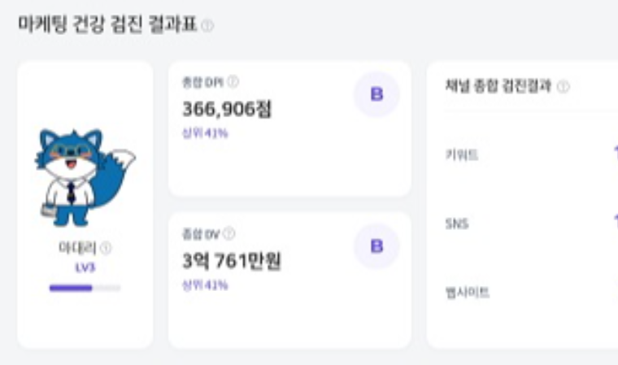Click info icon beside 채널 종합 검진결과
This screenshot has height=365, width=618.
click(563, 86)
